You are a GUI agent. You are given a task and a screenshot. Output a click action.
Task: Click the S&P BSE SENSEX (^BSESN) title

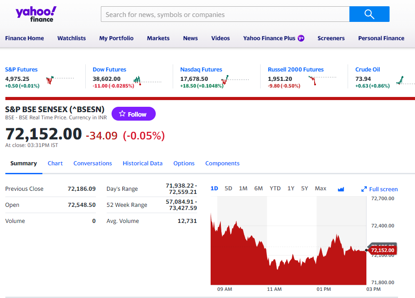pos(55,109)
